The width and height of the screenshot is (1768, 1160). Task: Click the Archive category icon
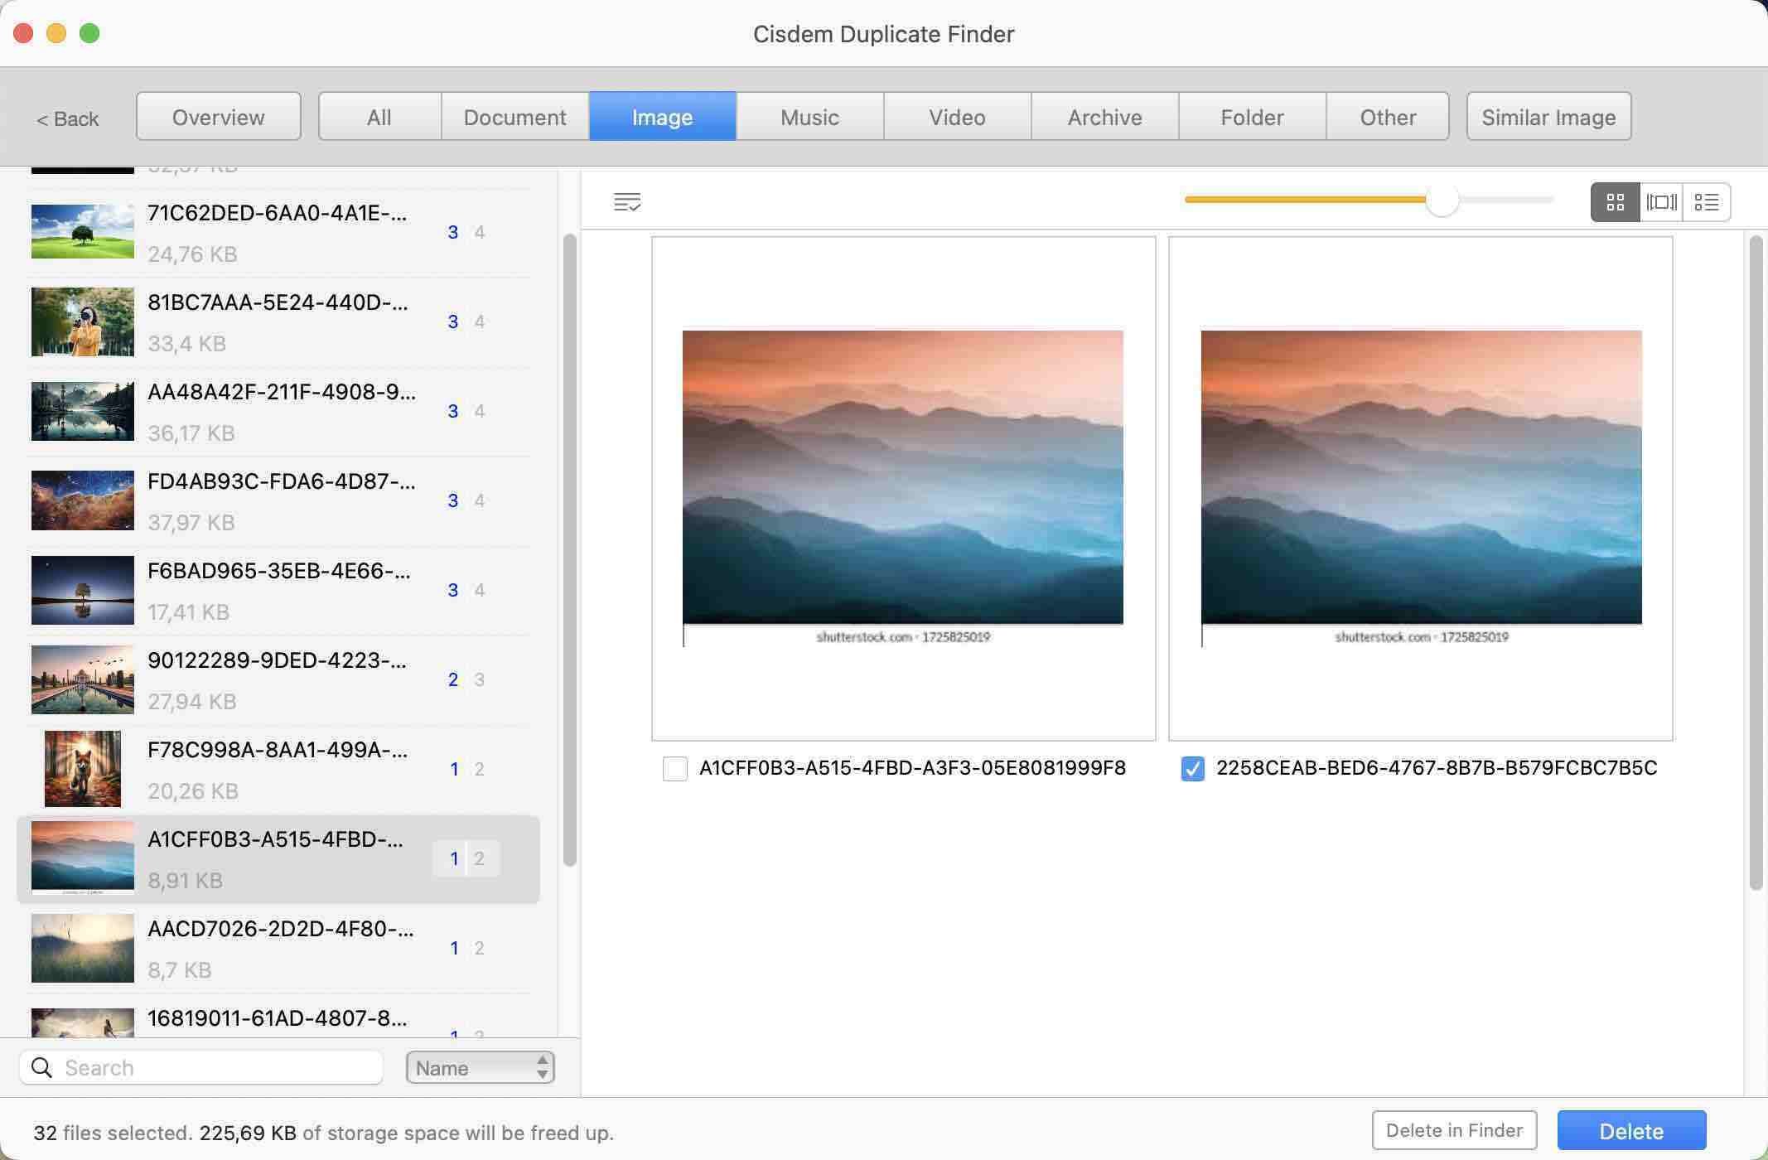coord(1105,115)
